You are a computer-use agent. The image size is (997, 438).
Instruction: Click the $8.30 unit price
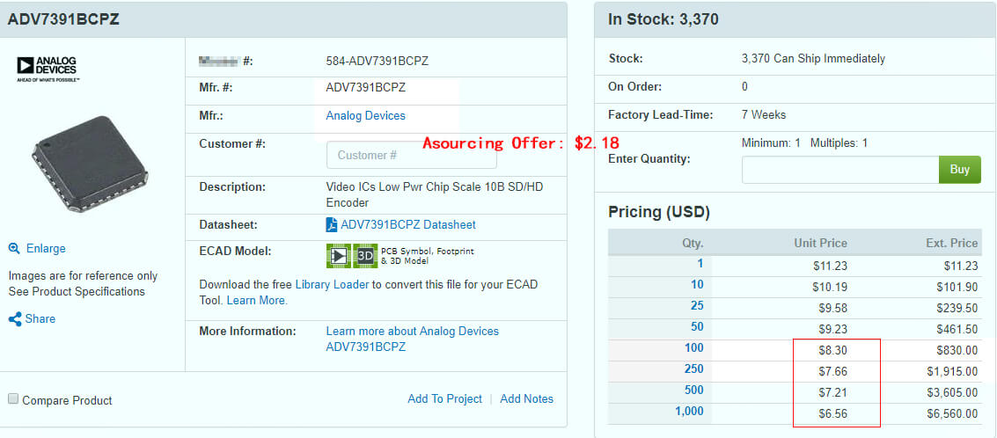[x=833, y=350]
